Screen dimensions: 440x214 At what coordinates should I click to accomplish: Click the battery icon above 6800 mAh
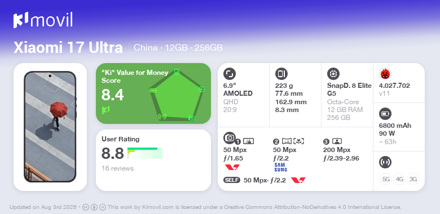[x=385, y=114]
